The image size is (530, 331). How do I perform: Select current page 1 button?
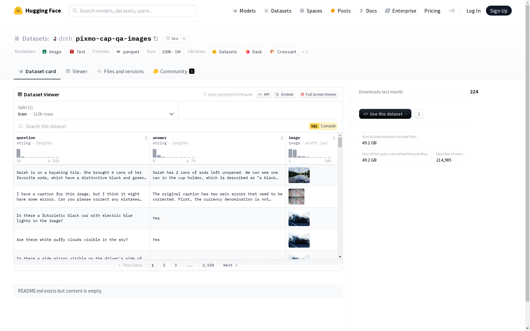point(152,265)
